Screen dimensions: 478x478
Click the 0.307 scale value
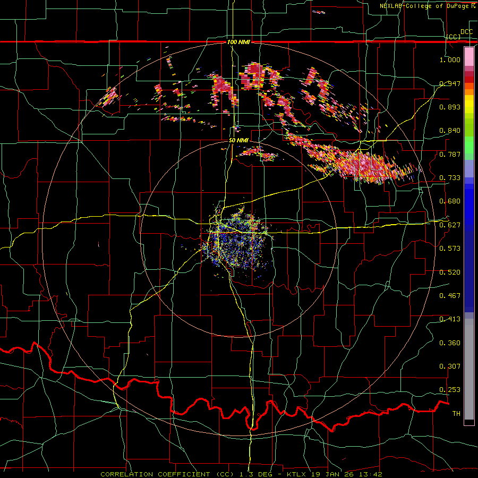450,366
